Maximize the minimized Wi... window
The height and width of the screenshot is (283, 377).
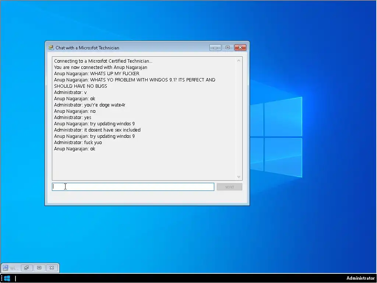(x=39, y=268)
